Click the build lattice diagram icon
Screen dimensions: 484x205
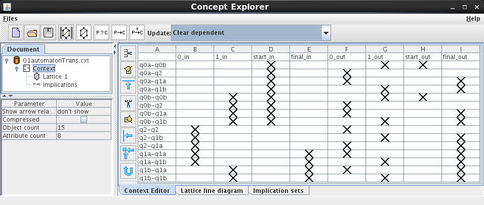(x=83, y=33)
